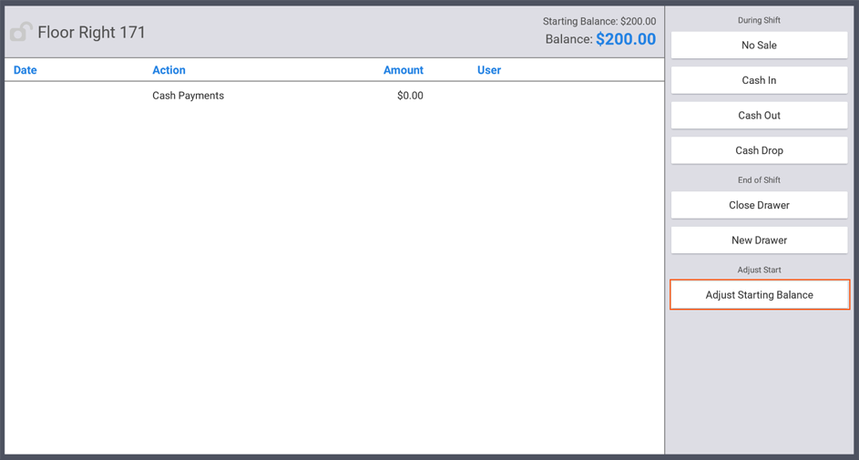Sort by the Action column header
The image size is (859, 460).
pos(169,70)
